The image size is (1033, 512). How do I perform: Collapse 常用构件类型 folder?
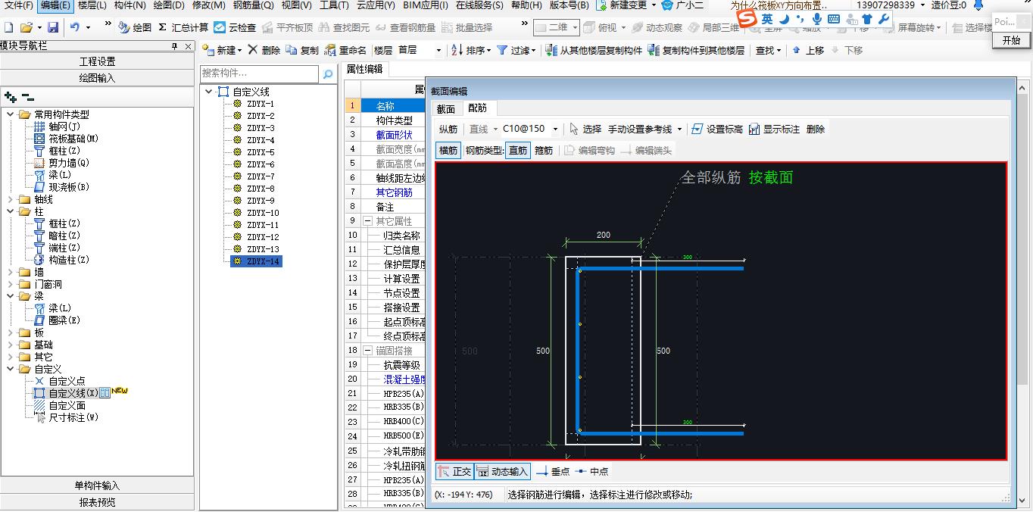coord(10,114)
